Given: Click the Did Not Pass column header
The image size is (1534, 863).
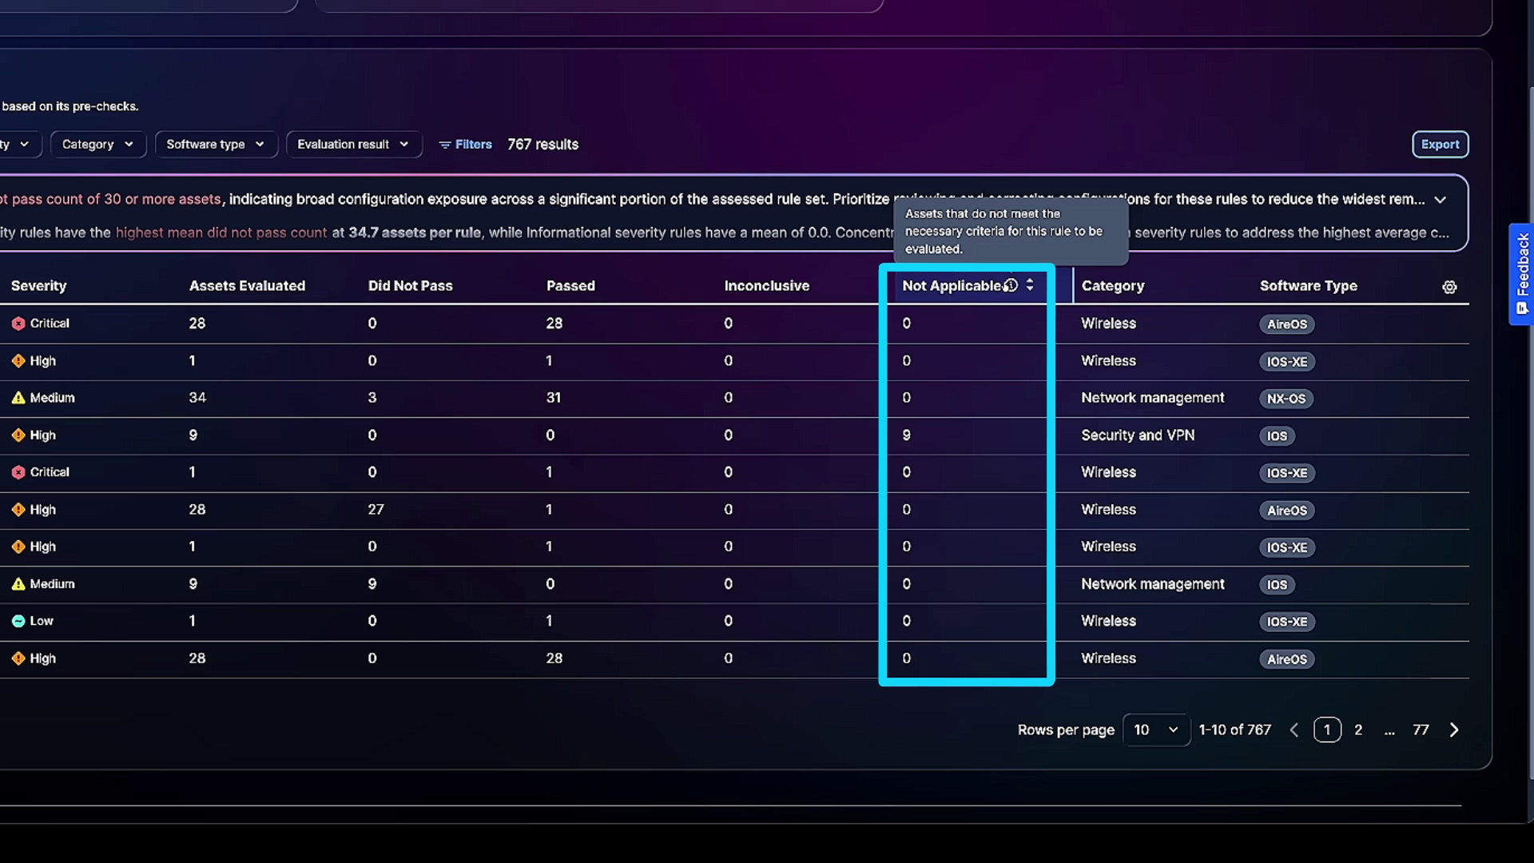Looking at the screenshot, I should [410, 286].
